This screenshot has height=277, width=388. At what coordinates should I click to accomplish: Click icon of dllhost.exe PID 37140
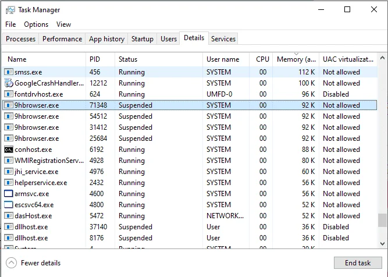pyautogui.click(x=9, y=227)
